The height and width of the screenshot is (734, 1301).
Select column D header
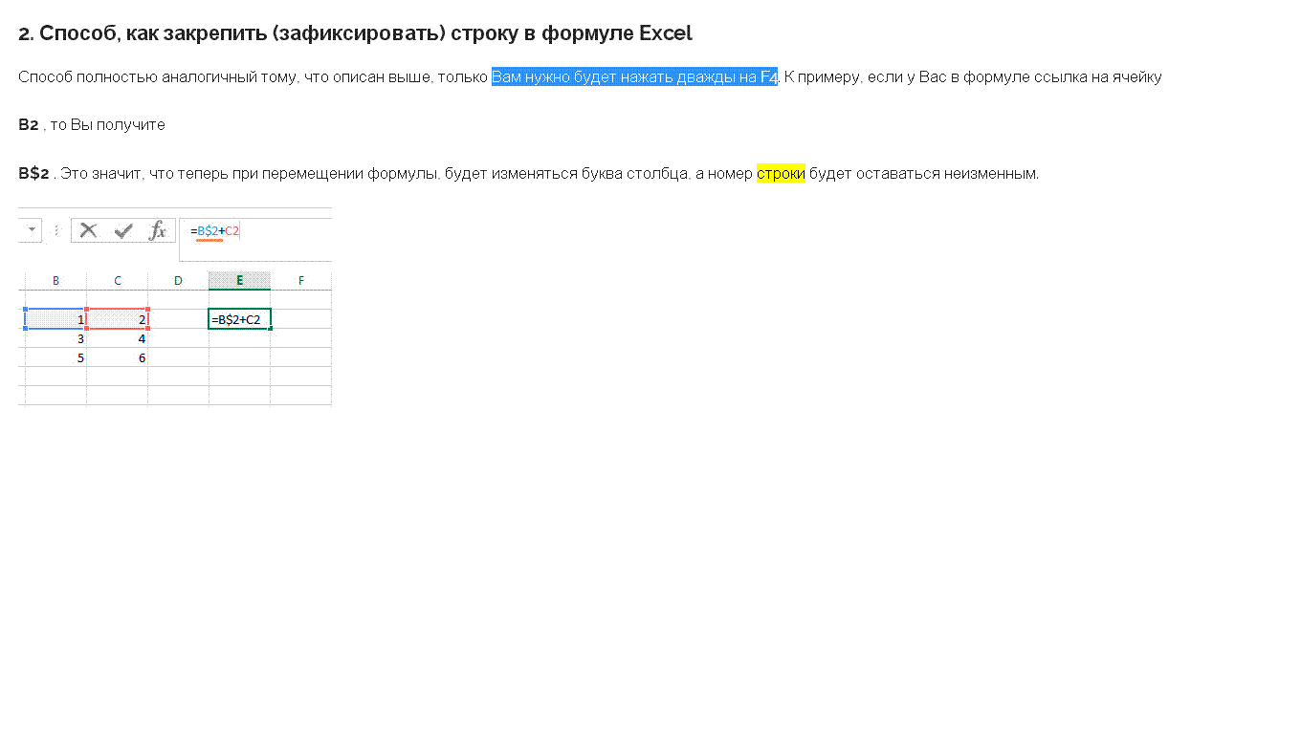[179, 280]
